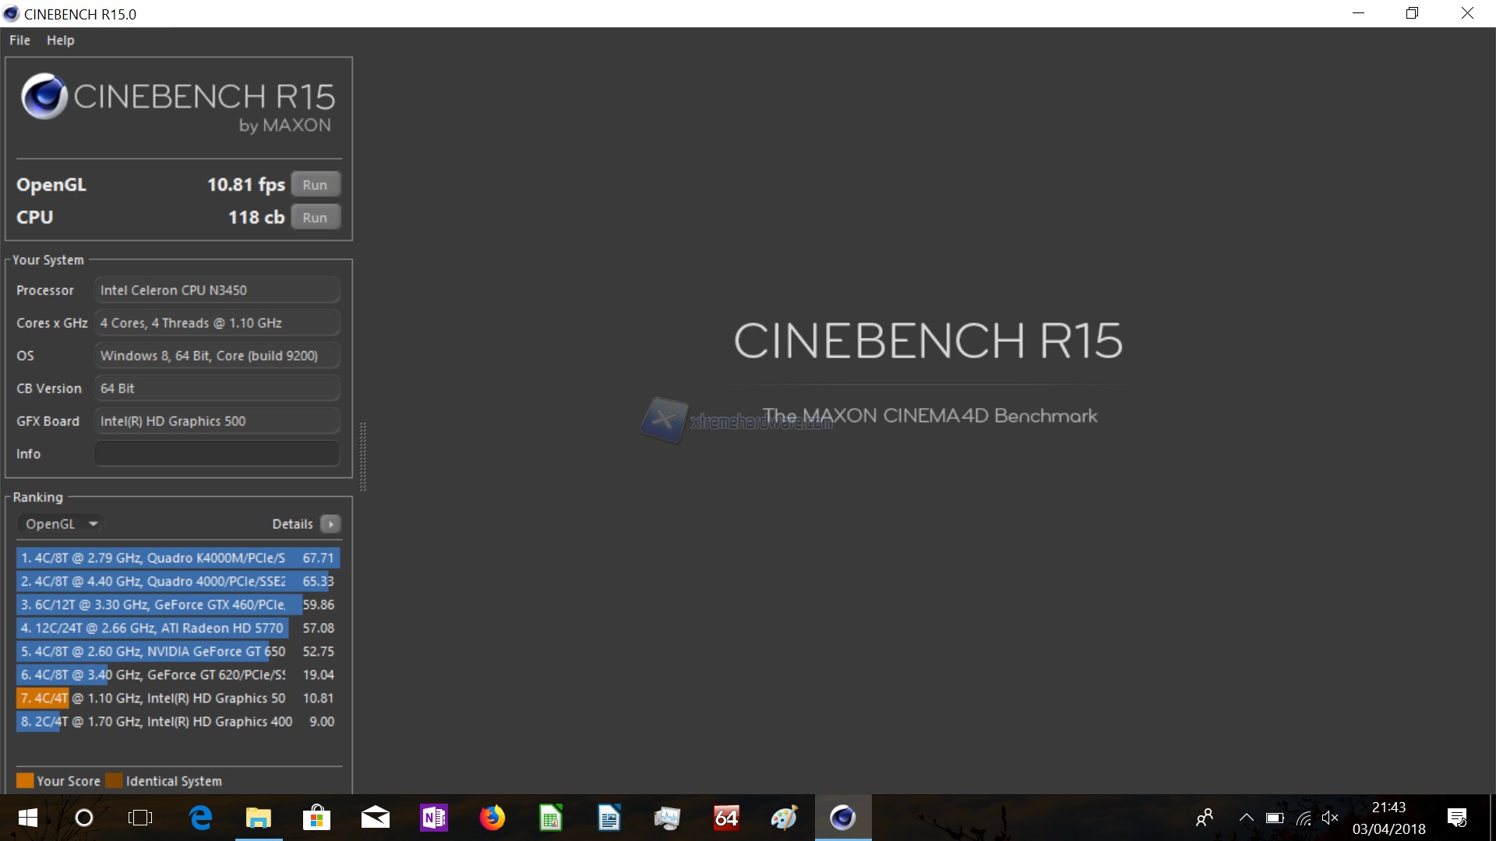This screenshot has height=841, width=1496.
Task: Open LibreOffice Calc from the taskbar
Action: click(551, 818)
